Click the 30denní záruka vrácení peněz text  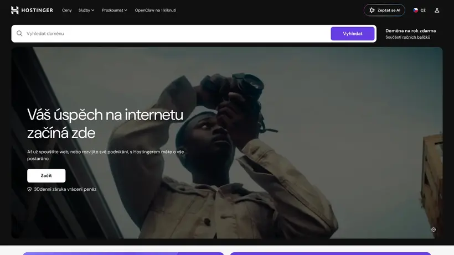point(65,189)
